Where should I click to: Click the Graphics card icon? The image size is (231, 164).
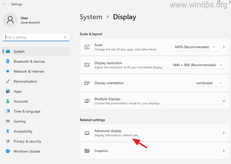pyautogui.click(x=87, y=151)
